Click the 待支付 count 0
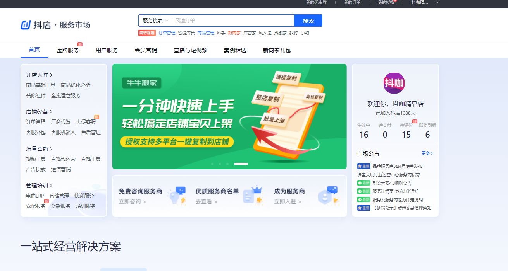This screenshot has height=271, width=508. (x=385, y=135)
